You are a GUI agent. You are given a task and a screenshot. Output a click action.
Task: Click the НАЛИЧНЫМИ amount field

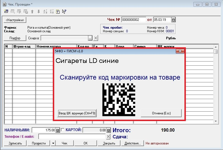[x=44, y=130]
